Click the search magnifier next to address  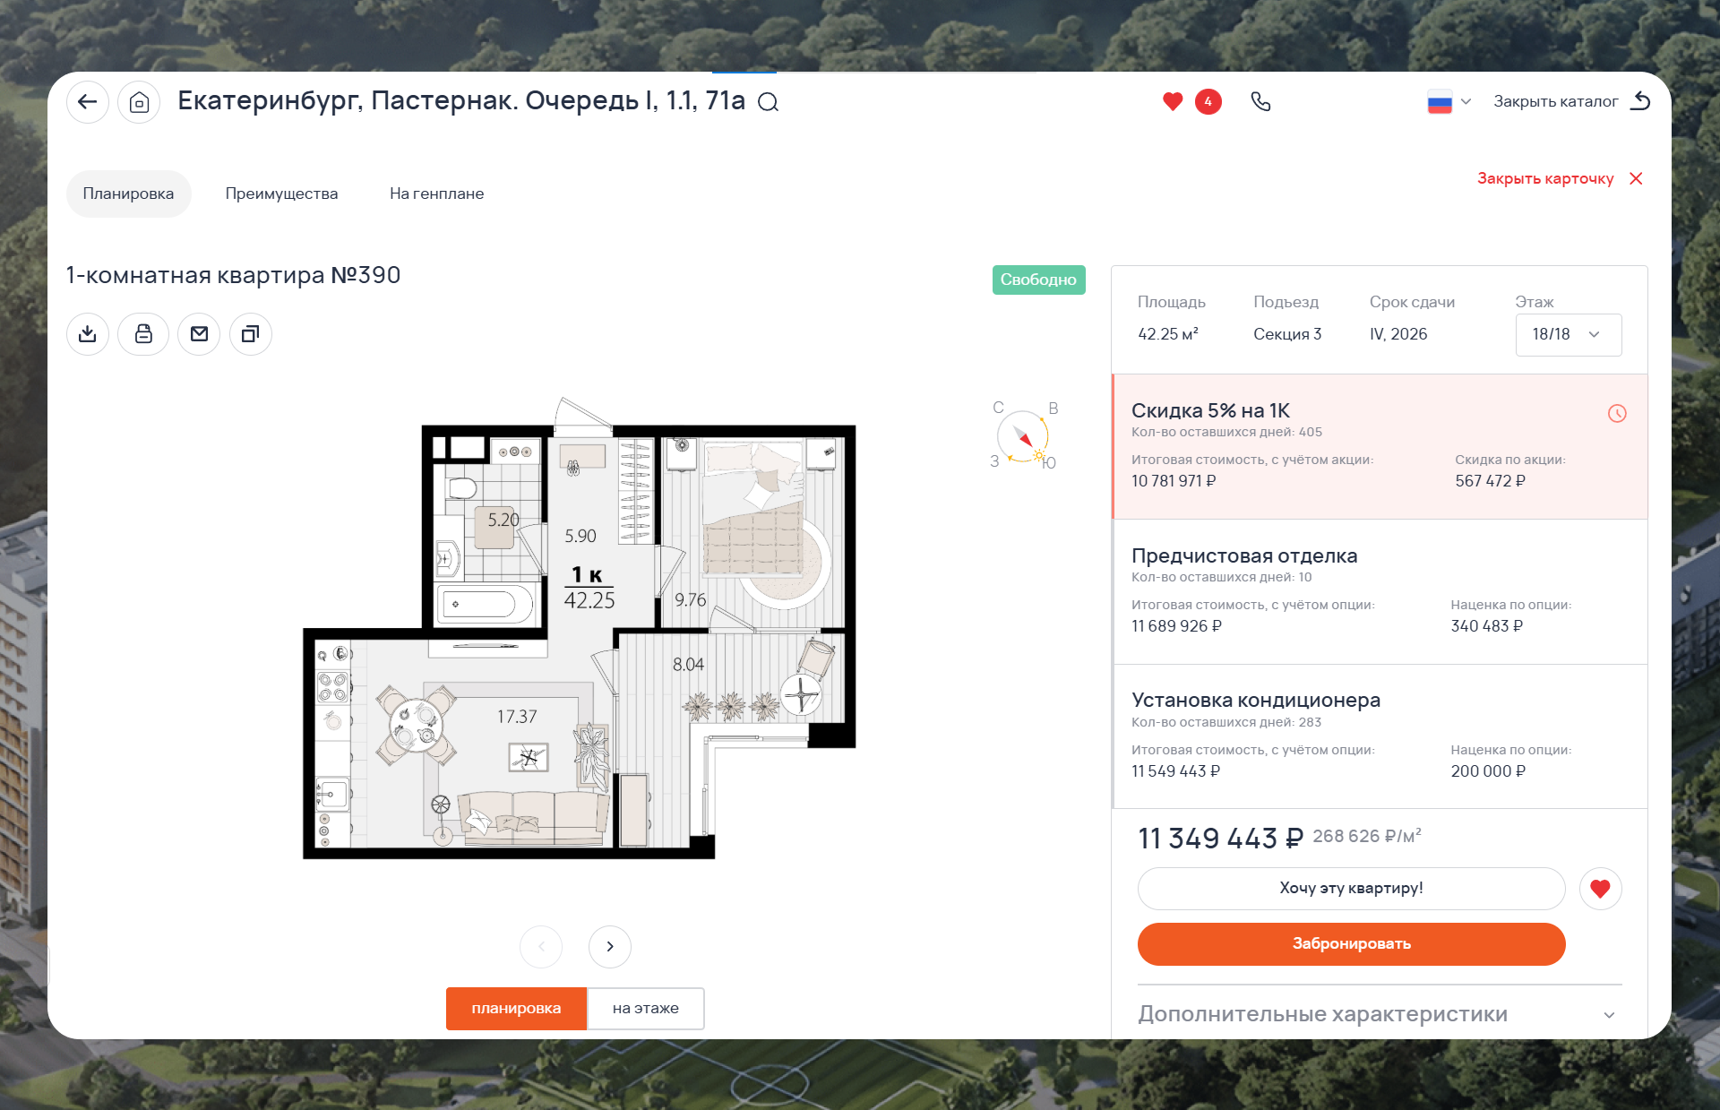coord(768,102)
